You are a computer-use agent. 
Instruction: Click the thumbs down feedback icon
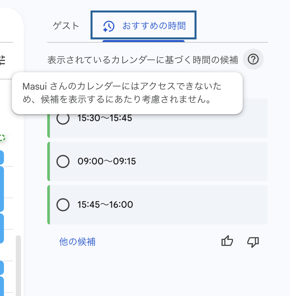click(253, 242)
